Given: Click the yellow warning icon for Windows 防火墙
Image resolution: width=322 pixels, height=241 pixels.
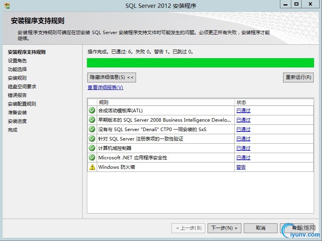Looking at the screenshot, I should click(92, 167).
